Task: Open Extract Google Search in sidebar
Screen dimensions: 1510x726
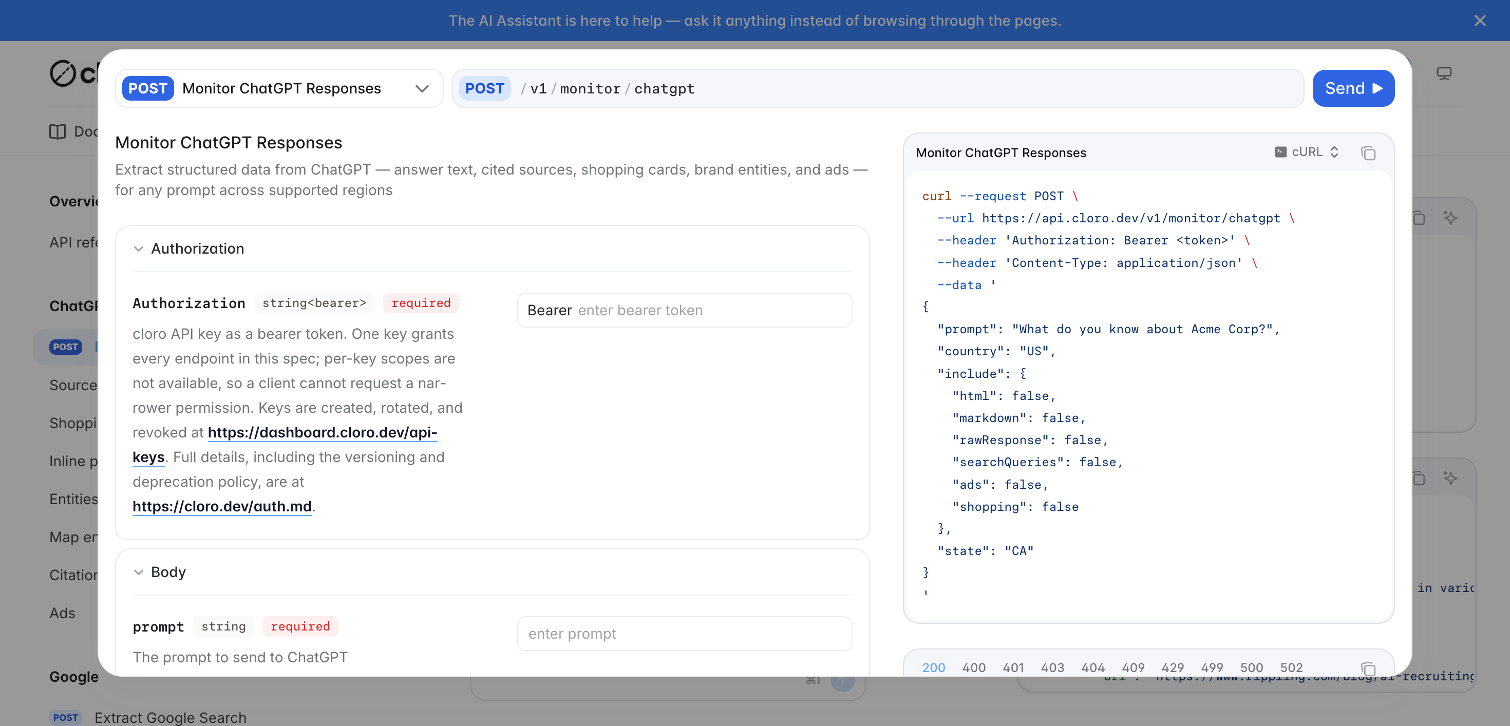Action: 170,717
